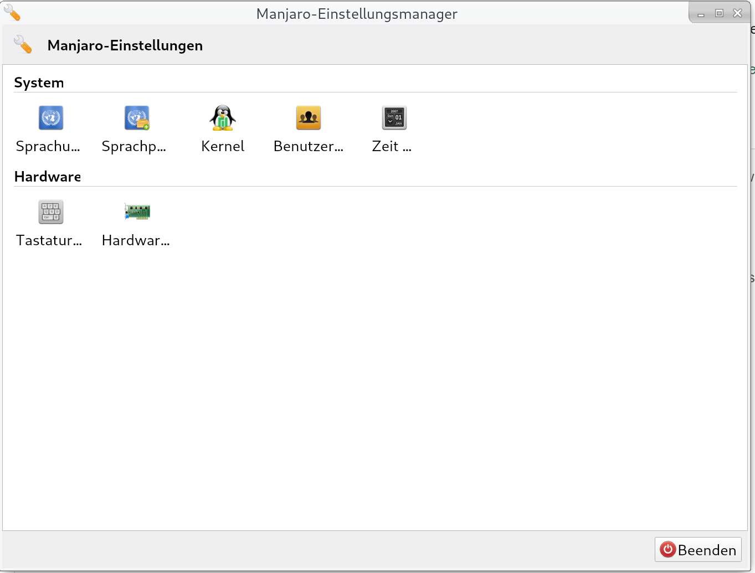Select the "Hardwar..." text label
The height and width of the screenshot is (573, 755).
coord(136,241)
